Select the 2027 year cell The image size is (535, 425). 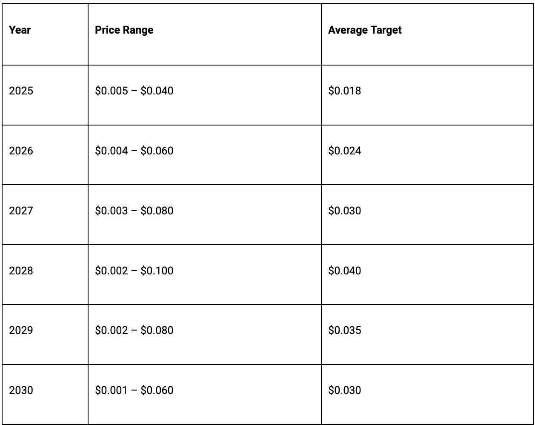tap(21, 211)
